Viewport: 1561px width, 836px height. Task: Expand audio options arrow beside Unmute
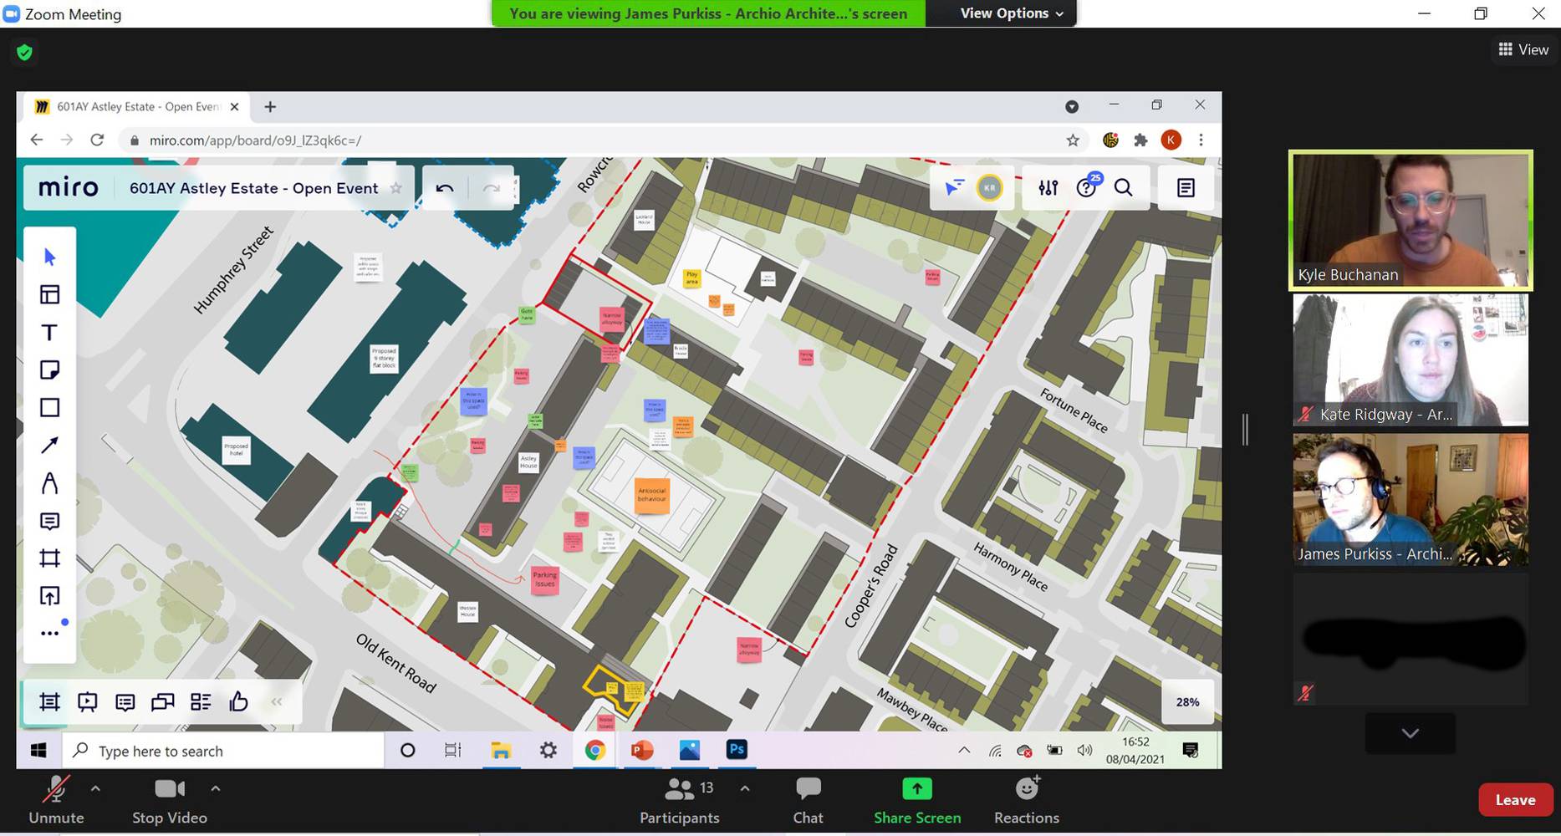point(95,788)
